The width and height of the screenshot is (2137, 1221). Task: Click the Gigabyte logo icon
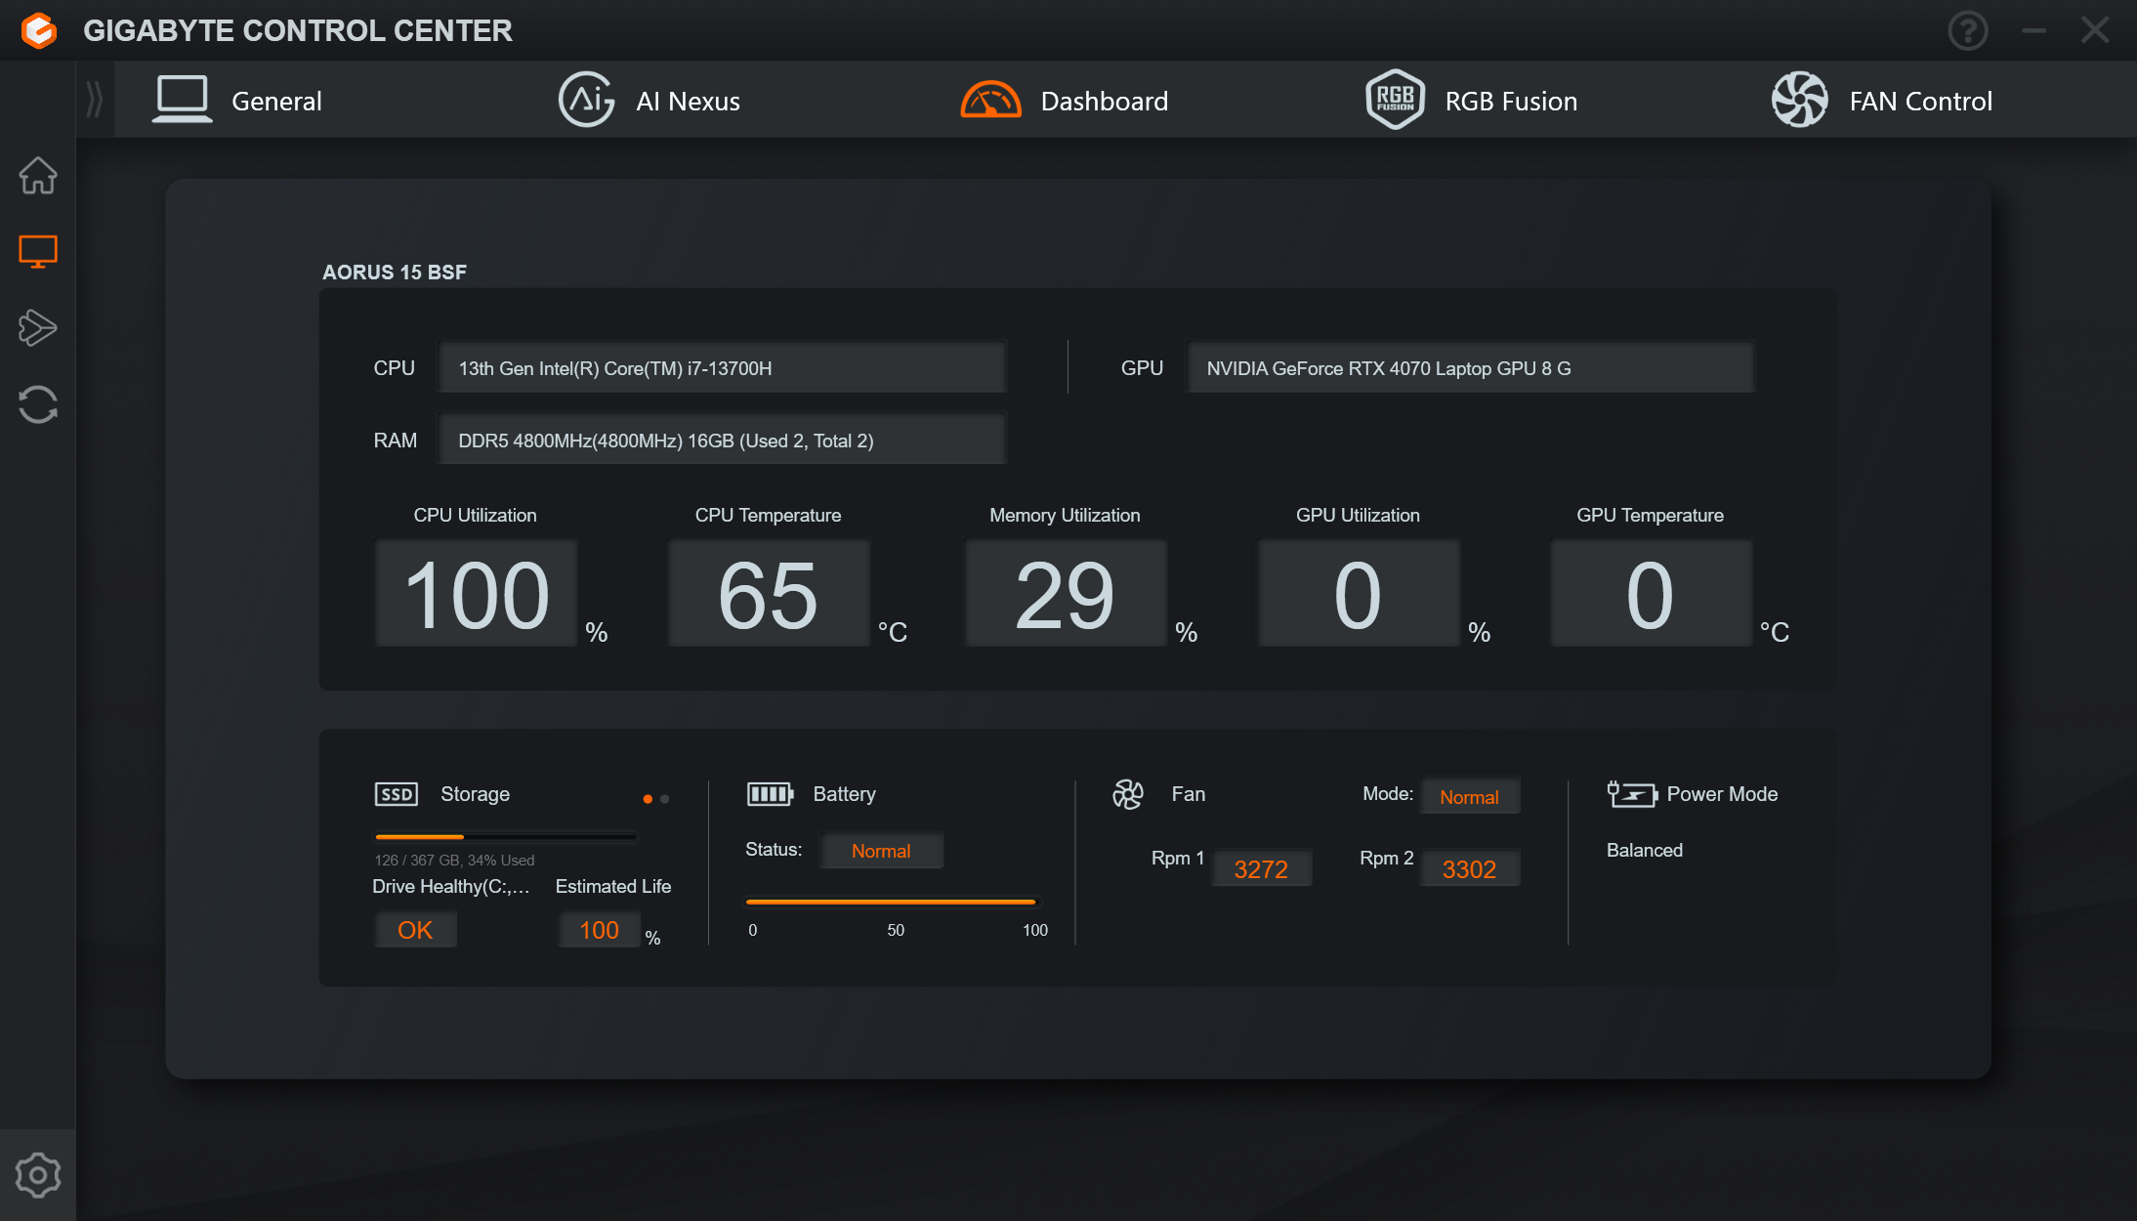(x=39, y=30)
